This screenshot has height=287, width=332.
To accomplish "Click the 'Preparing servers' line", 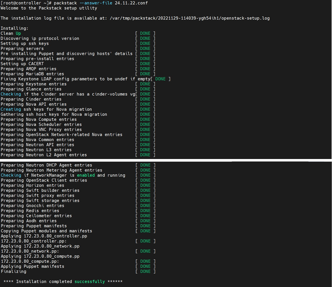I will (x=22, y=49).
